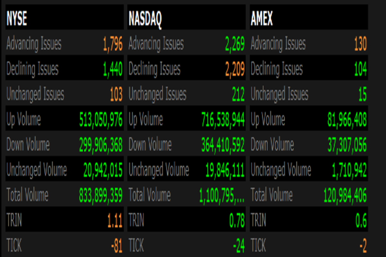The width and height of the screenshot is (386, 257).
Task: Click the AMEX column header
Action: pyautogui.click(x=262, y=18)
